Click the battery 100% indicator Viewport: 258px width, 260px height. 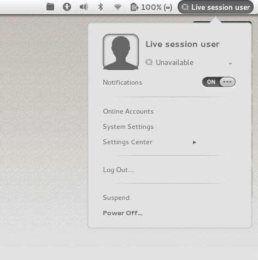coord(151,7)
